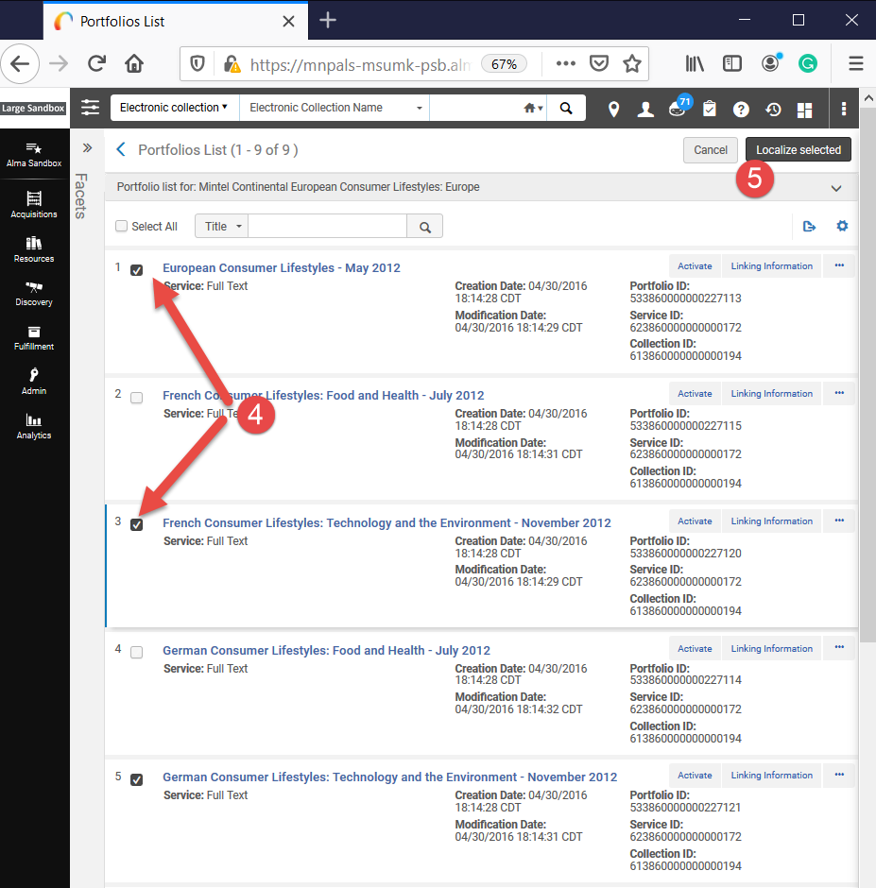Show the browser sidebar icon
The width and height of the screenshot is (876, 888).
point(732,63)
